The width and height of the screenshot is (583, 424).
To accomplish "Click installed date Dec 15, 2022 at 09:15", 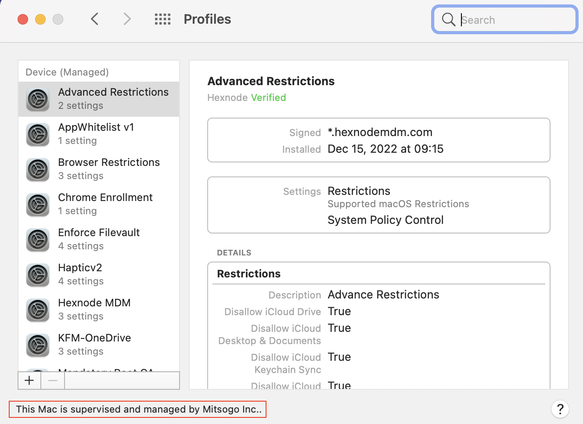I will point(385,149).
